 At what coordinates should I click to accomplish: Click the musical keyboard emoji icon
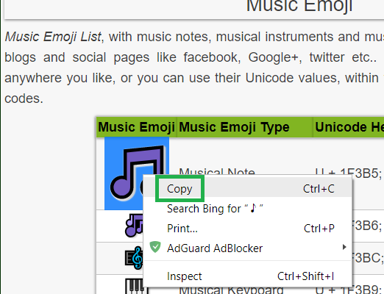coord(134,286)
